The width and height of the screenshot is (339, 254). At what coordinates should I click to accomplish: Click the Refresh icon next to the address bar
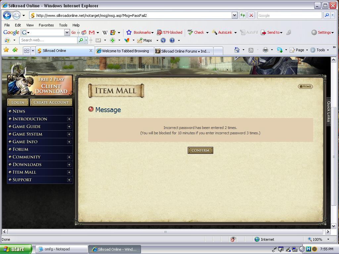[x=243, y=15]
